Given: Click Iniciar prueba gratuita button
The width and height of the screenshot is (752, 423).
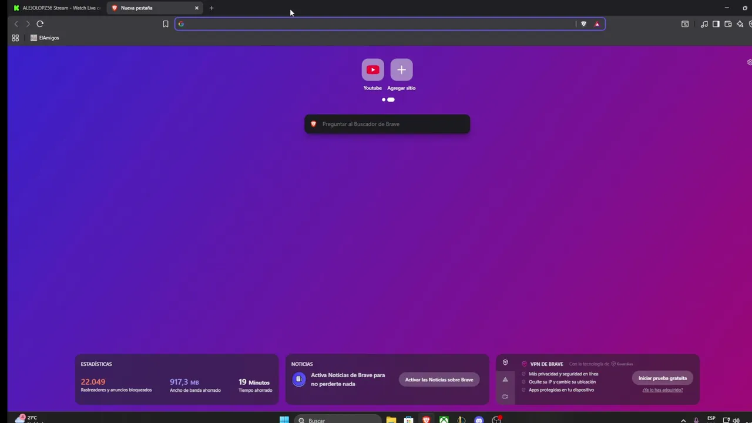Looking at the screenshot, I should point(663,378).
